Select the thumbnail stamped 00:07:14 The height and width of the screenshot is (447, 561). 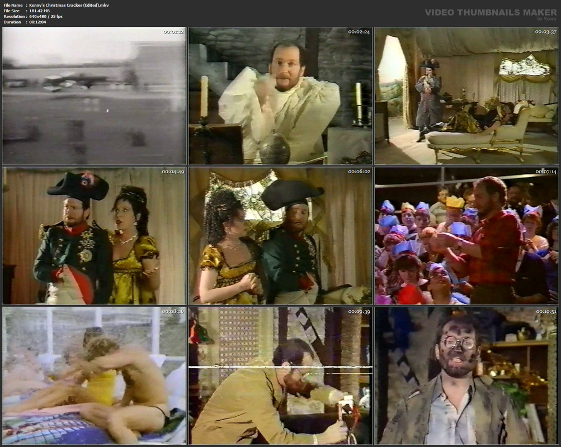pos(467,236)
